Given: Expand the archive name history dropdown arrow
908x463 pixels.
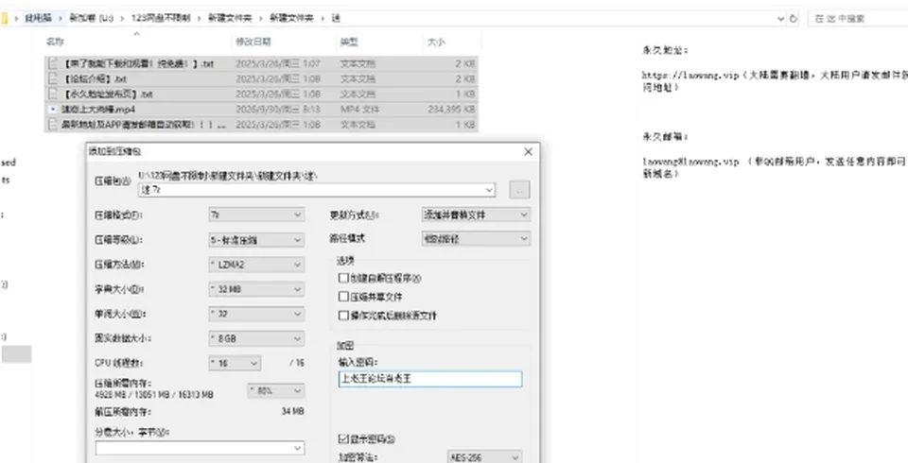Looking at the screenshot, I should coord(490,189).
